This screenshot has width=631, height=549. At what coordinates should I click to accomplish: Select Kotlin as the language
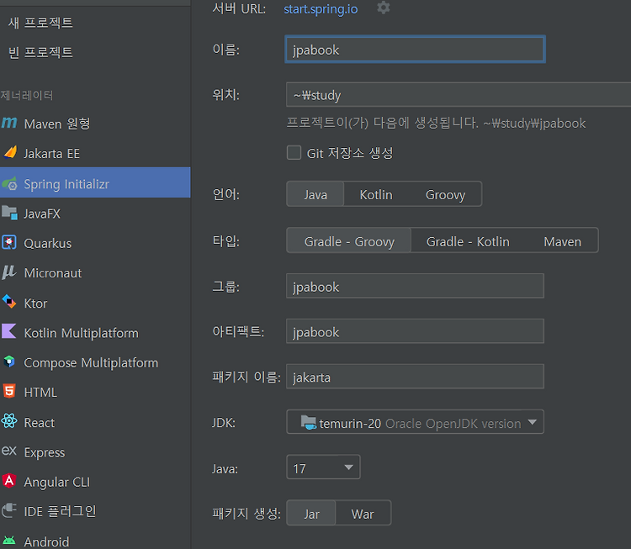[x=376, y=195]
